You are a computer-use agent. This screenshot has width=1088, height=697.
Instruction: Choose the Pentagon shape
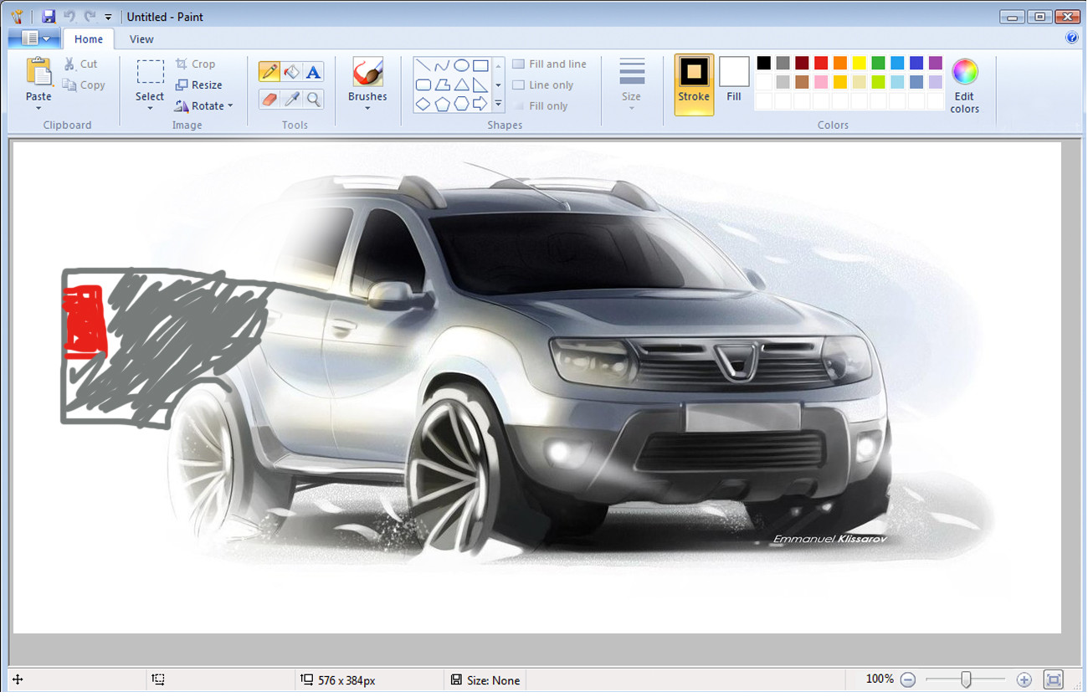click(x=442, y=104)
